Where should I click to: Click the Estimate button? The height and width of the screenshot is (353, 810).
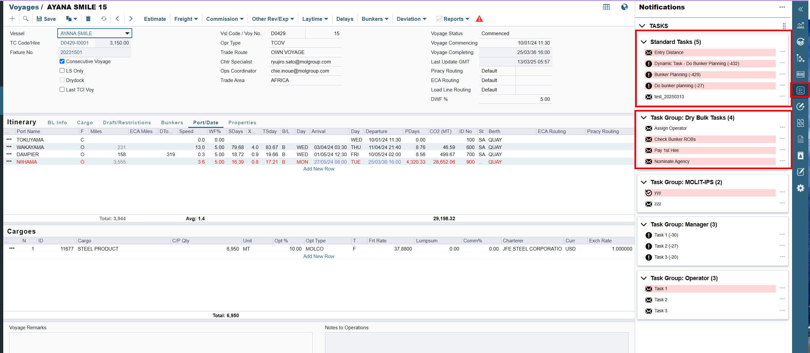point(155,19)
